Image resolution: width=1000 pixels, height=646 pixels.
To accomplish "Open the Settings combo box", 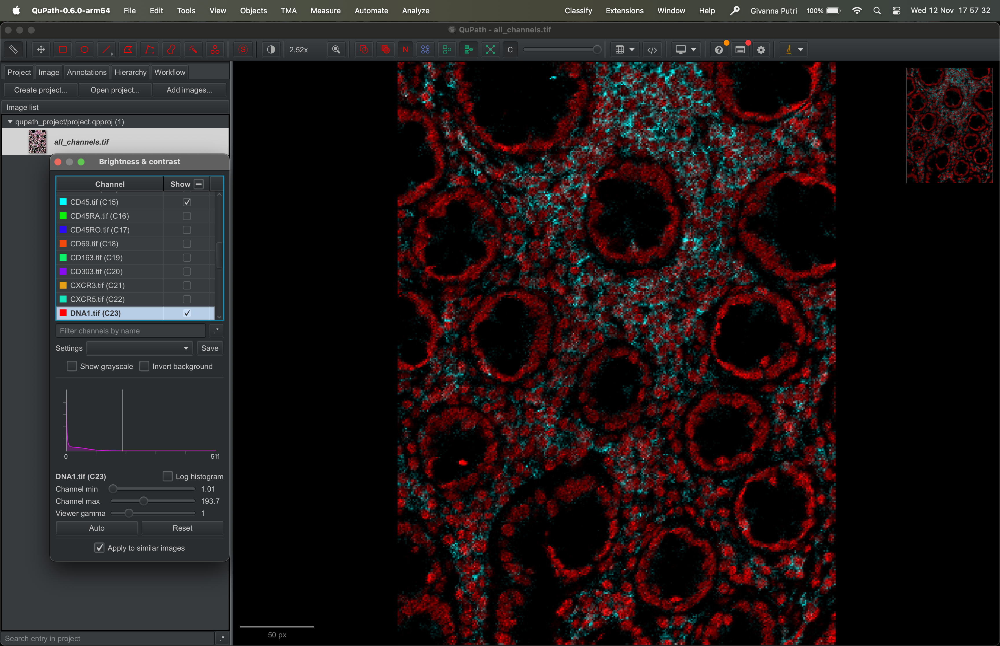I will tap(139, 348).
